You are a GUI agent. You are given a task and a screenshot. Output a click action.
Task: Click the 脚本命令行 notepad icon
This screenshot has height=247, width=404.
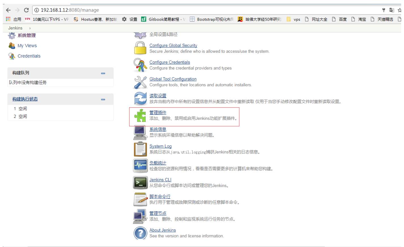tap(140, 199)
